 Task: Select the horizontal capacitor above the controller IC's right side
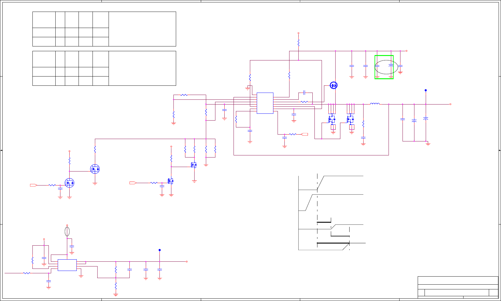[304, 93]
